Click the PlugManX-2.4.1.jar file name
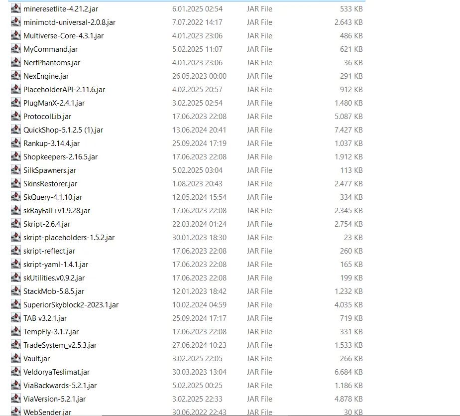Screen dimensions: 460x416 pyautogui.click(x=54, y=103)
